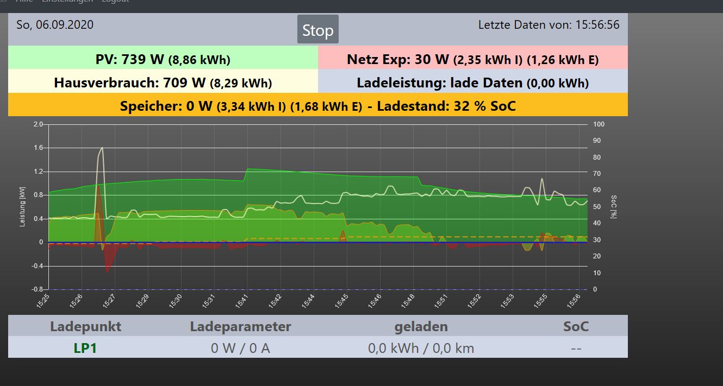Click the Letzte Daten timestamp
This screenshot has height=386, width=723.
(549, 25)
